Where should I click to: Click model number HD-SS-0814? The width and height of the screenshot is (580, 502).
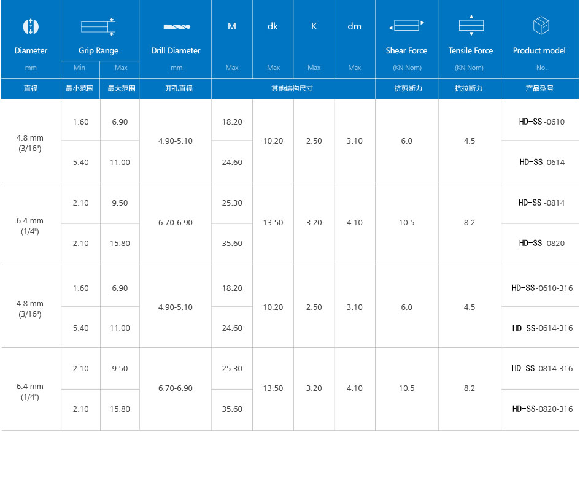tap(541, 203)
